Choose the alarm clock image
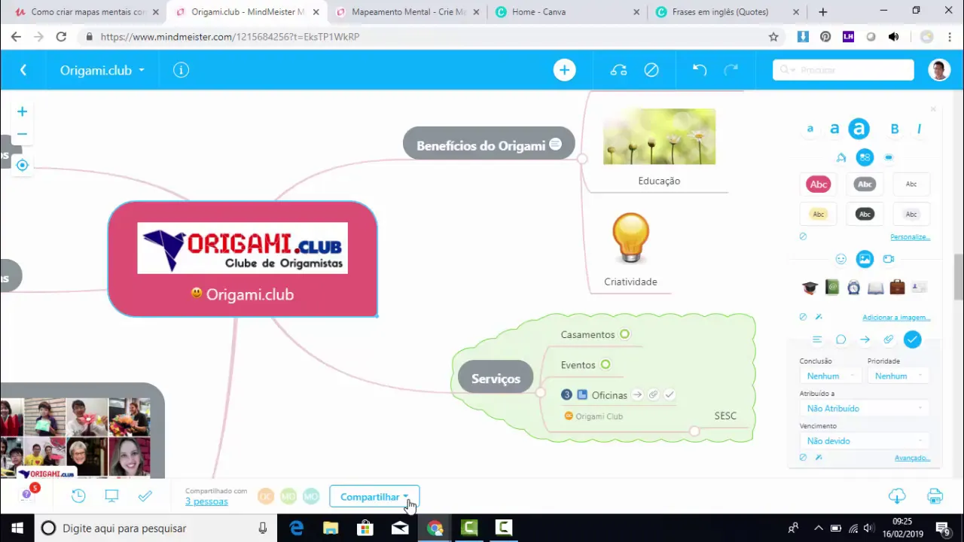Viewport: 964px width, 542px height. coord(853,288)
